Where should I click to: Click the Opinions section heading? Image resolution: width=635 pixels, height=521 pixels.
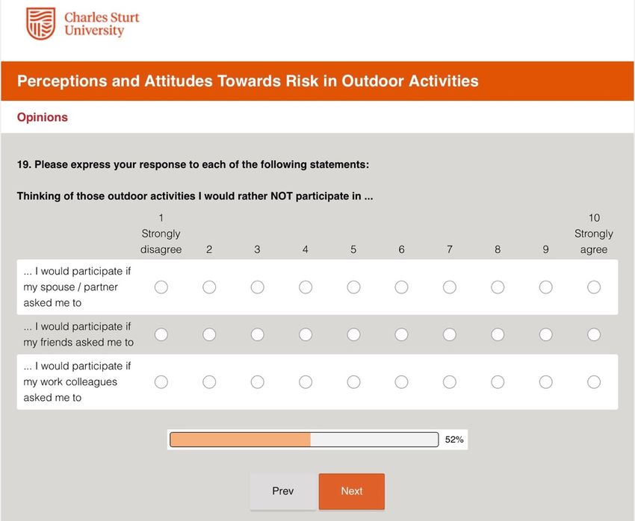point(43,117)
